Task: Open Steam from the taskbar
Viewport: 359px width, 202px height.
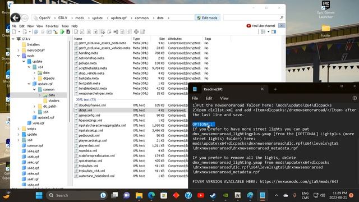Action: 213,195
